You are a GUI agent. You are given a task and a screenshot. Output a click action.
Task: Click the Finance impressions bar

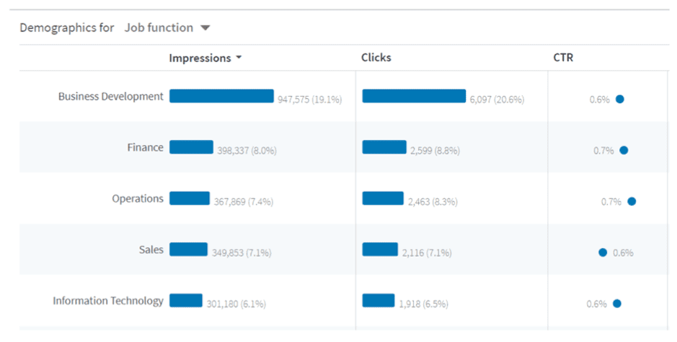coord(191,147)
